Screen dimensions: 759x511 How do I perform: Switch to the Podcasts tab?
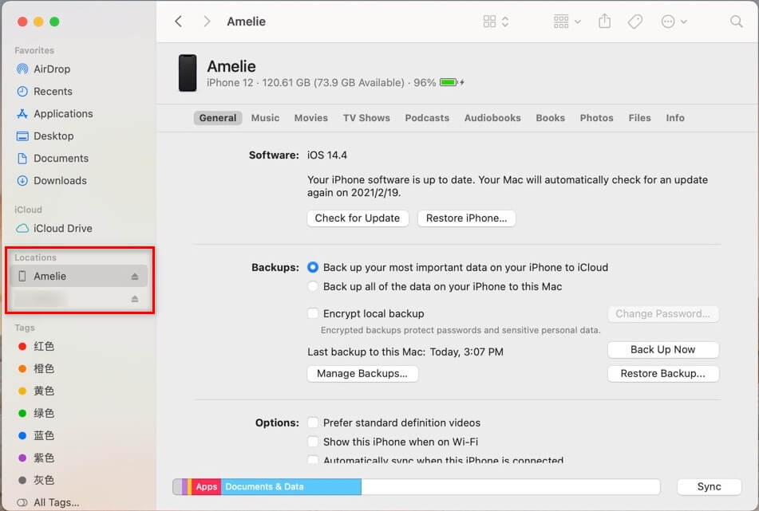[427, 118]
